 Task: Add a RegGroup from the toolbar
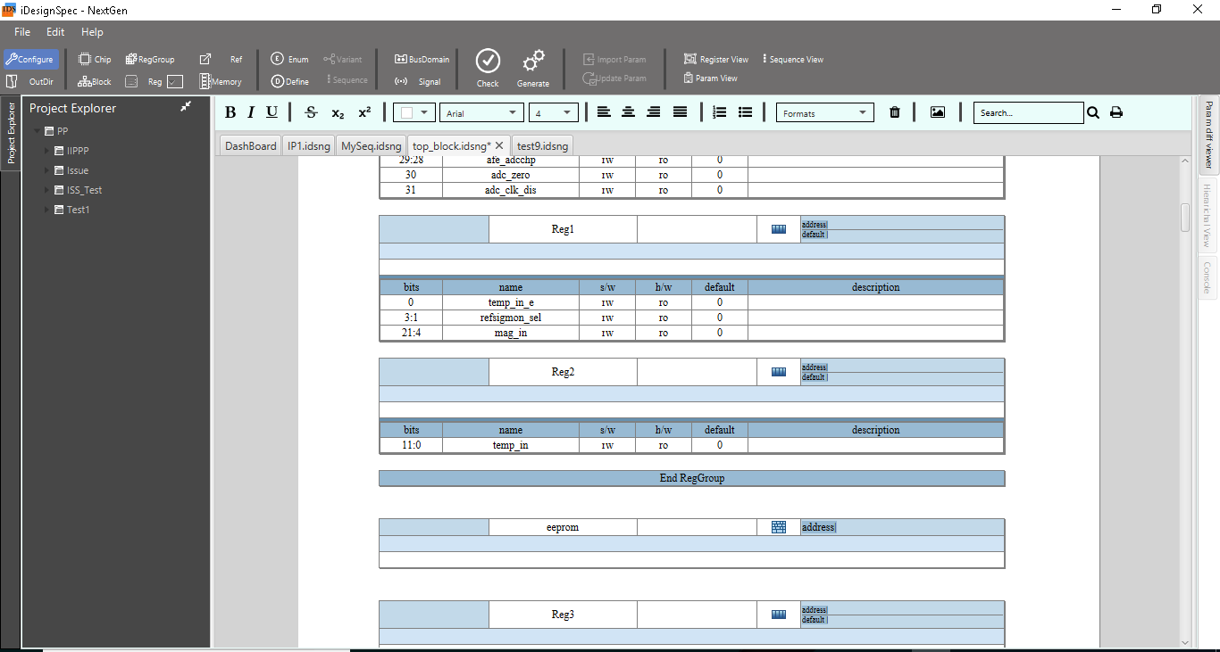point(149,60)
